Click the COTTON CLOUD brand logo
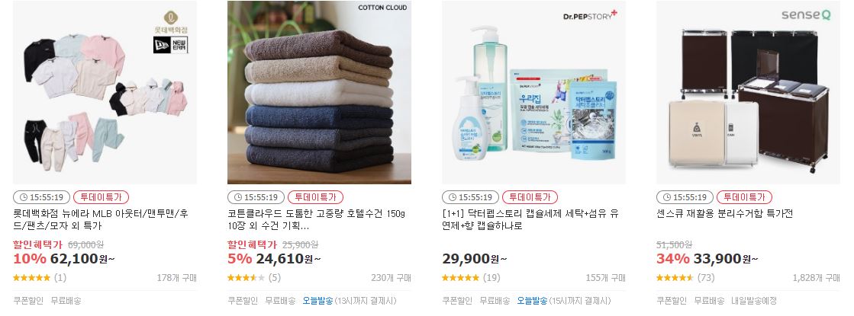This screenshot has height=316, width=854. point(382,8)
